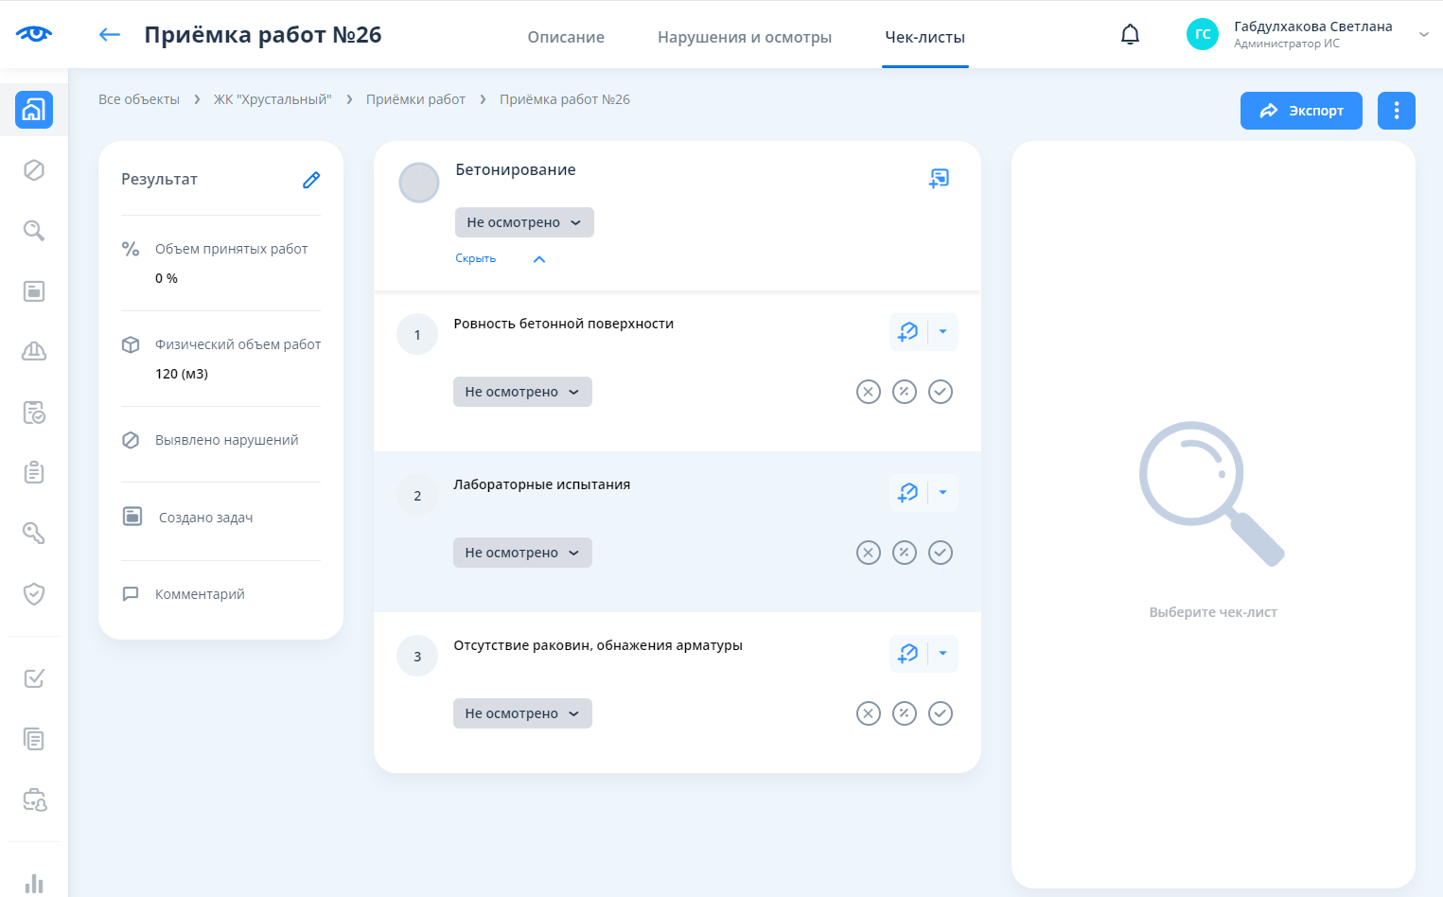Set partial acceptance for Отсутствие раковин item
The height and width of the screenshot is (897, 1443).
point(904,713)
